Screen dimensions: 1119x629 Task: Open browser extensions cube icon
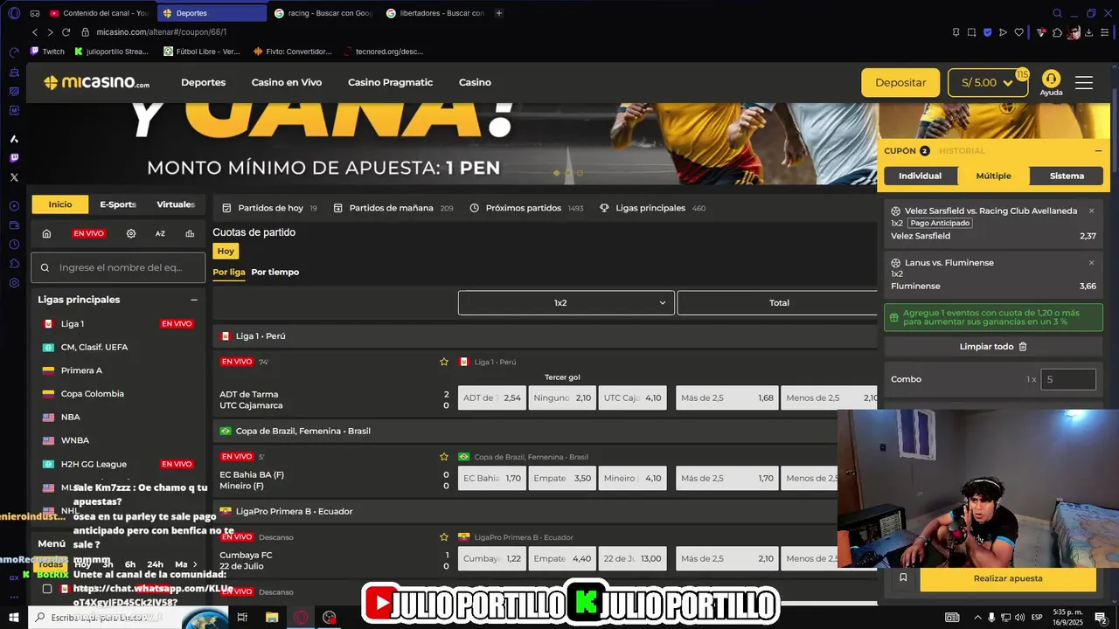coord(1058,32)
